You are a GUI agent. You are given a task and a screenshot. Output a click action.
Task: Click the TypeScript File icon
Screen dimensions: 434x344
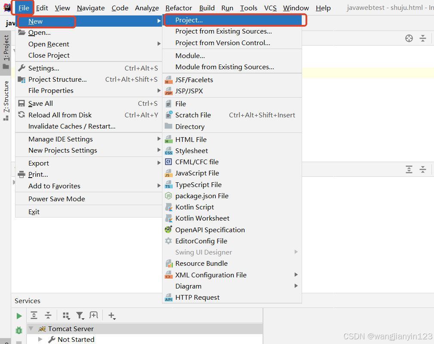[168, 184]
